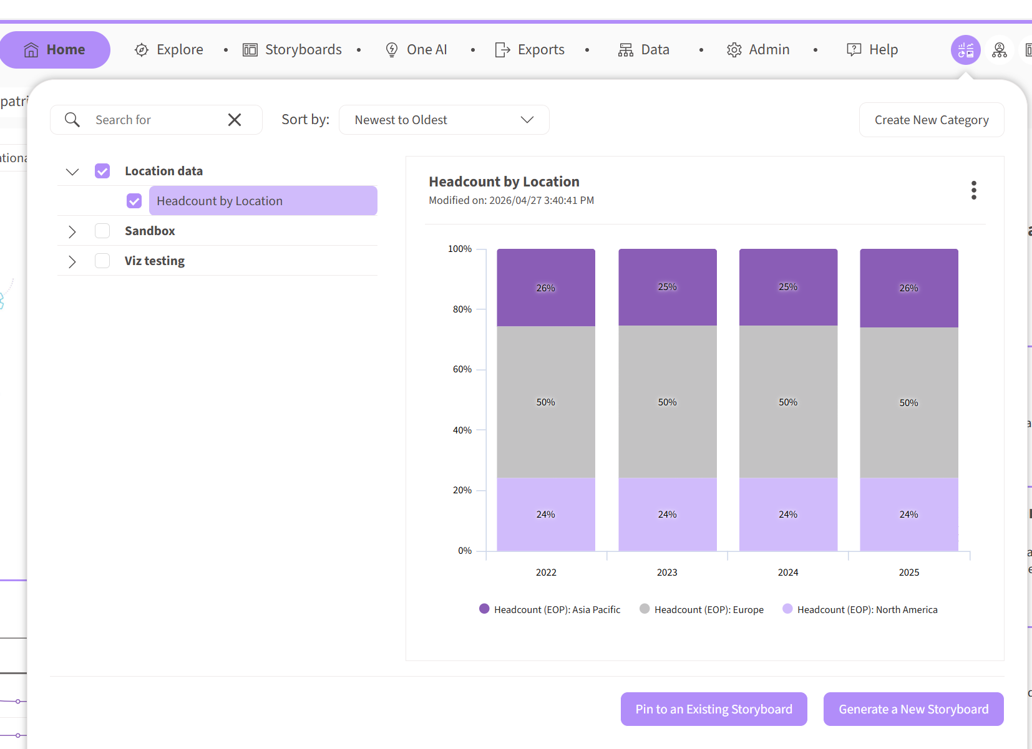The width and height of the screenshot is (1032, 749).
Task: Click the Exports arrow icon
Action: tap(502, 50)
